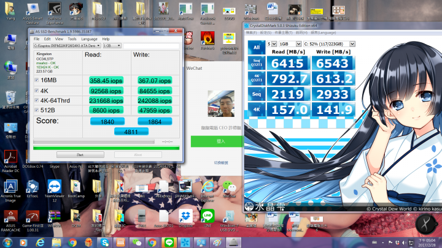Viewport: 442px width, 248px height.
Task: Open the Yang folder on the desktop
Action: [10, 11]
